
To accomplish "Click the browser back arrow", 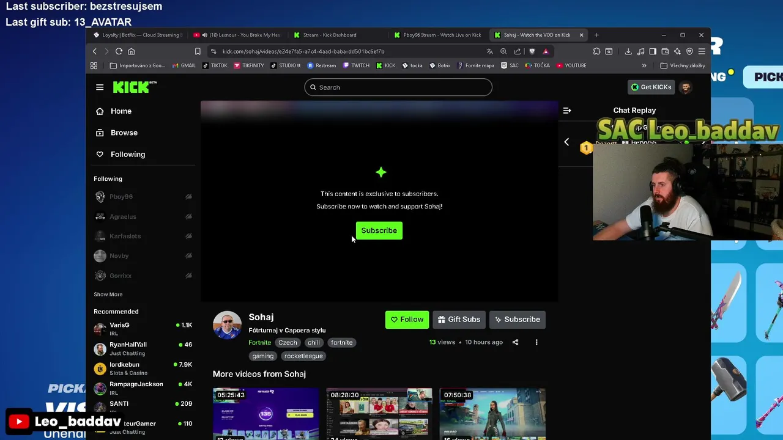I will tap(95, 51).
